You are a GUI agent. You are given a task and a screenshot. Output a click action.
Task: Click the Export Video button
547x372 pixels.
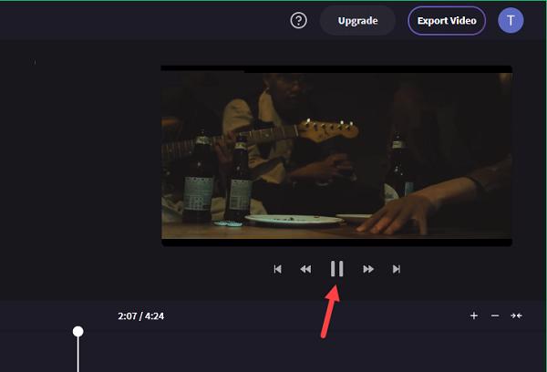[447, 20]
